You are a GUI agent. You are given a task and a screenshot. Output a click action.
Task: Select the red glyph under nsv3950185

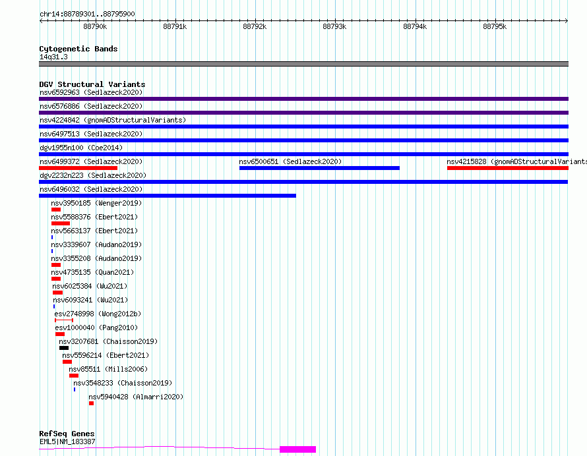click(x=56, y=210)
